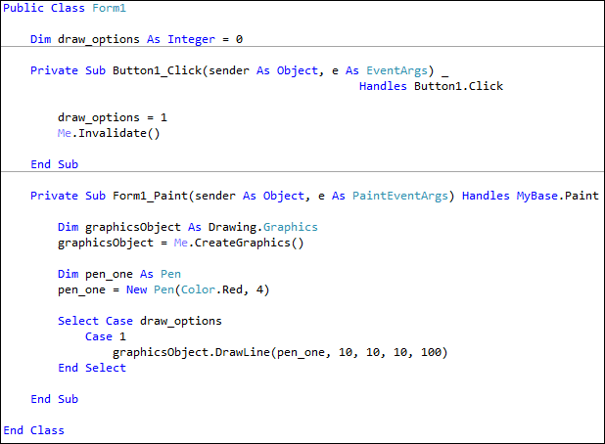Click the 'Select Case draw_options' statement
Image resolution: width=605 pixels, height=444 pixels.
click(x=140, y=321)
